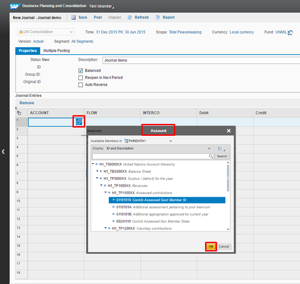The image size is (300, 284).
Task: Click the sort order icon in Account dialog
Action: click(220, 149)
